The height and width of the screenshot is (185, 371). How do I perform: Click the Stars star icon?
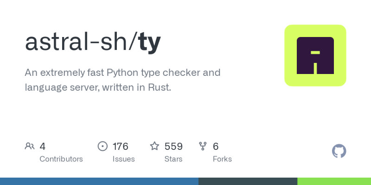(154, 147)
